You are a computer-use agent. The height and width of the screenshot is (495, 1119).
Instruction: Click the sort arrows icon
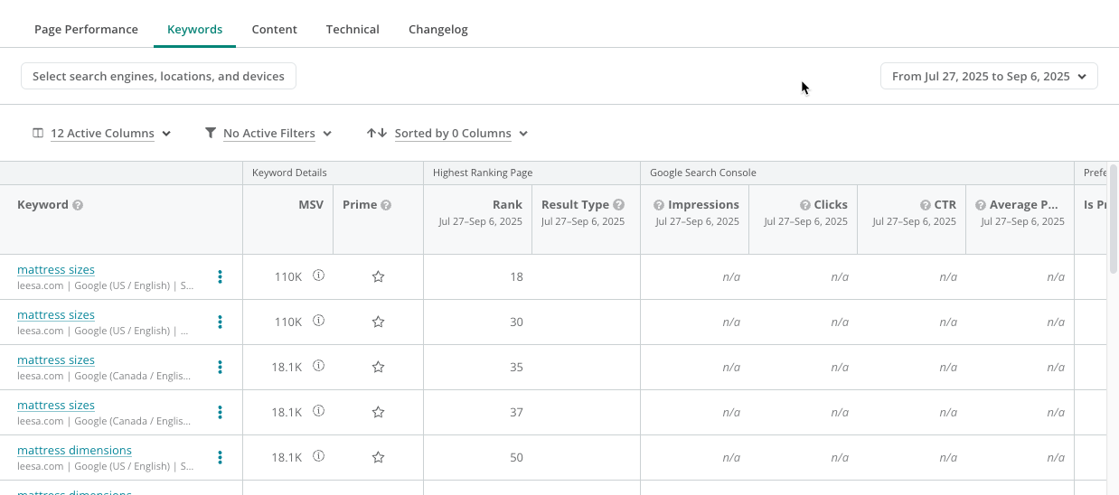point(377,133)
